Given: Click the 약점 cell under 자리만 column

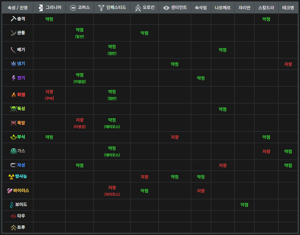Looking at the screenshot, I should point(244,205).
